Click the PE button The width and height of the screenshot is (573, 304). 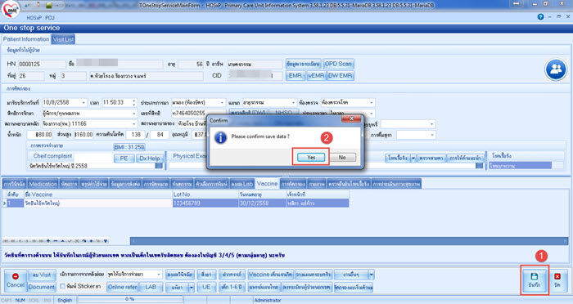click(x=124, y=159)
